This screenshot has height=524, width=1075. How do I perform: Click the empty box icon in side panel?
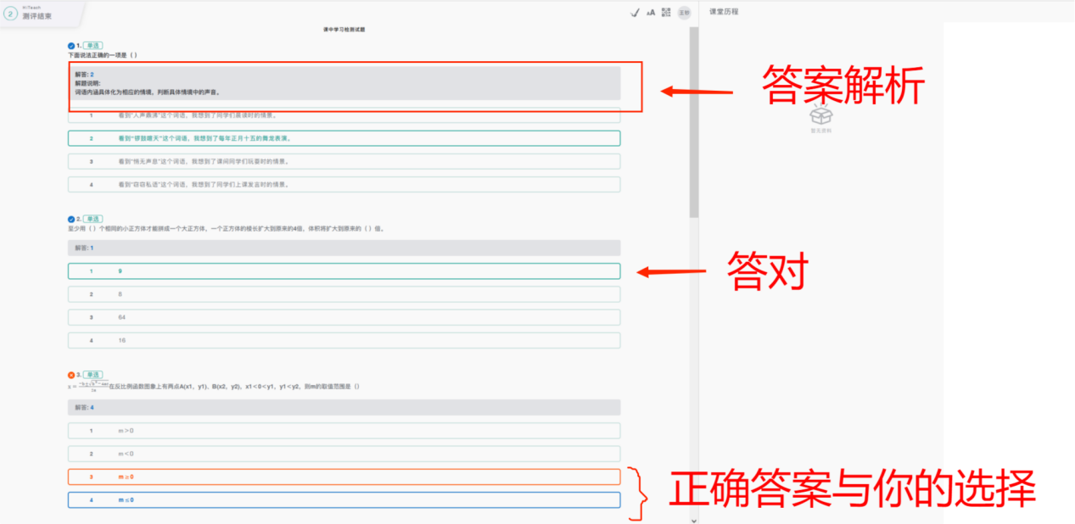(x=820, y=115)
